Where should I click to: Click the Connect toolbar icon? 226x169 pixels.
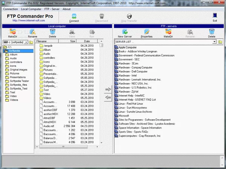pyautogui.click(x=74, y=16)
